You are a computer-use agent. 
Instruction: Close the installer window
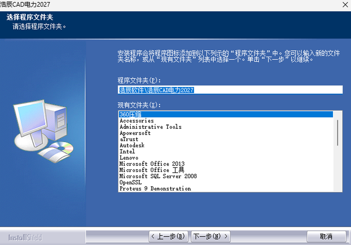pyautogui.click(x=345, y=5)
